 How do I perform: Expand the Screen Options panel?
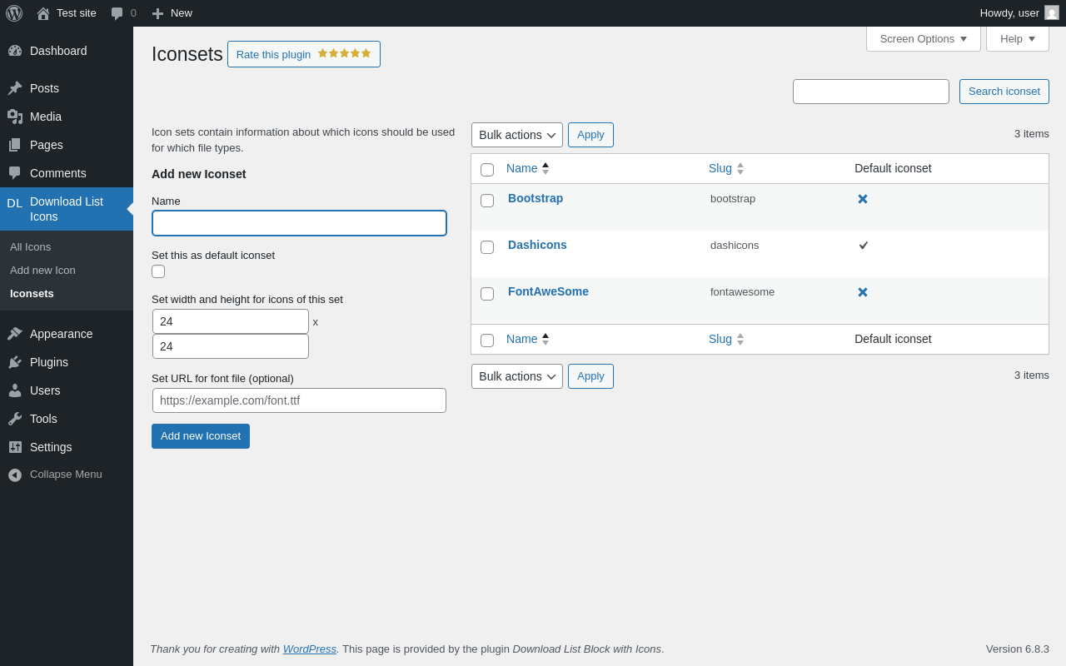(924, 38)
